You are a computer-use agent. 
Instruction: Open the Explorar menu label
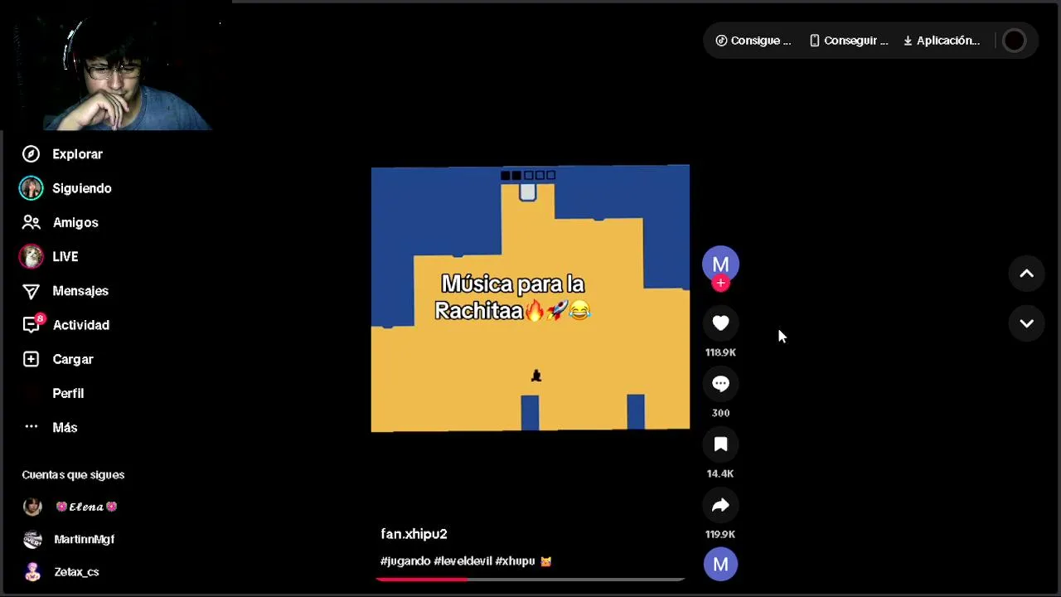78,154
